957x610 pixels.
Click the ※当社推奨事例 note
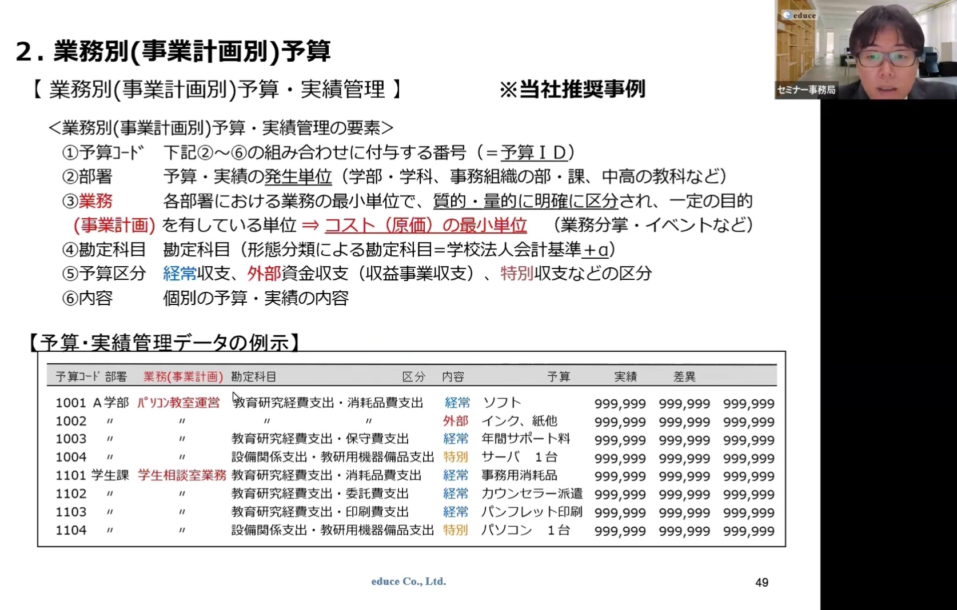572,89
